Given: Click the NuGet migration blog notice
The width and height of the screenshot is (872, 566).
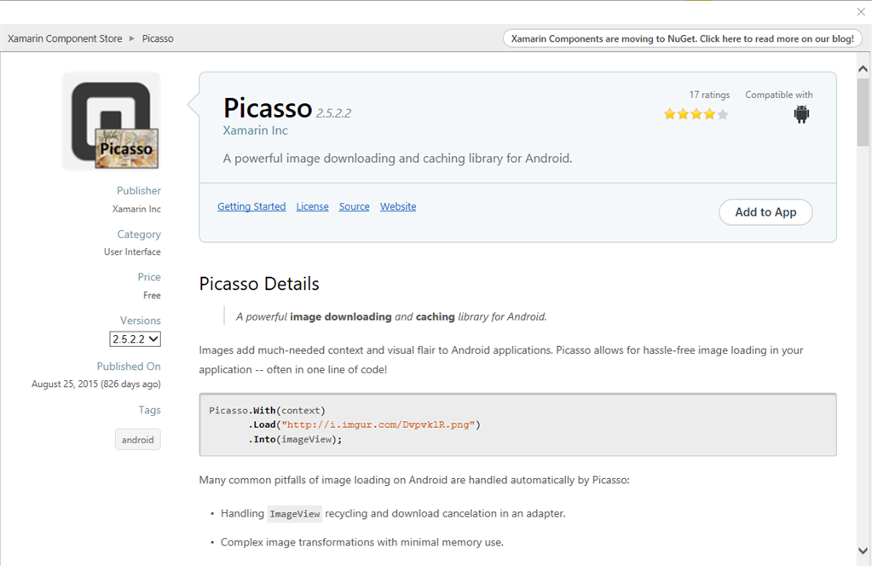Looking at the screenshot, I should (681, 38).
